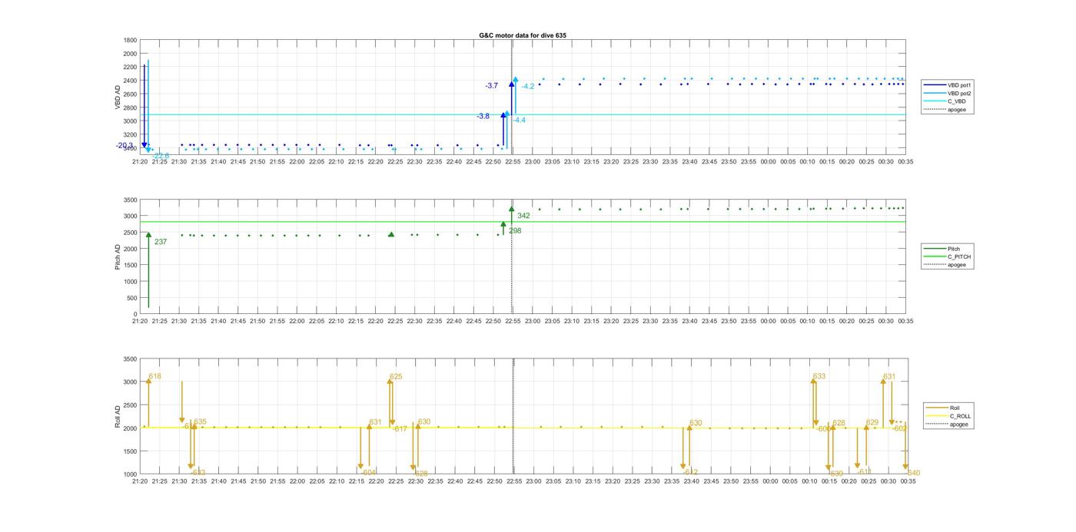Click the '-3.7' annotation in VBD plot
The height and width of the screenshot is (532, 1076).
point(491,86)
